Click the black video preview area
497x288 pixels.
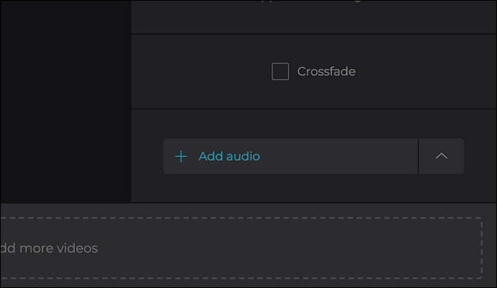(x=65, y=99)
